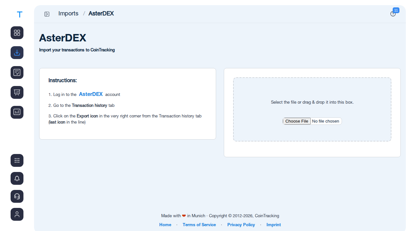This screenshot has height=231, width=411.
Task: Click the AsterDEX breadcrumb
Action: click(x=101, y=13)
